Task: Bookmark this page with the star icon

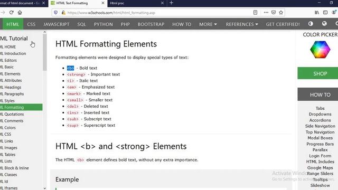Action: click(281, 13)
